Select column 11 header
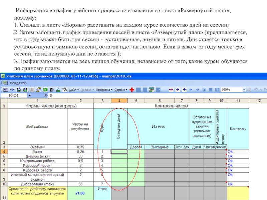 [x=238, y=101]
